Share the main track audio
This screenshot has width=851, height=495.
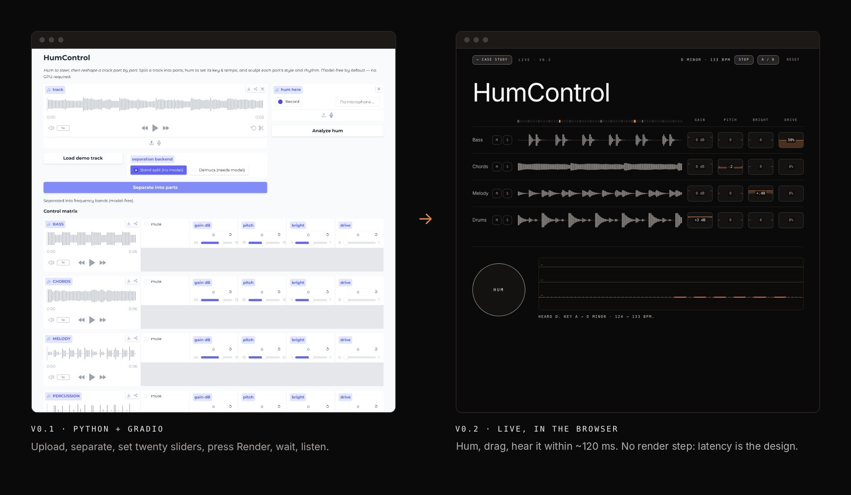(256, 89)
